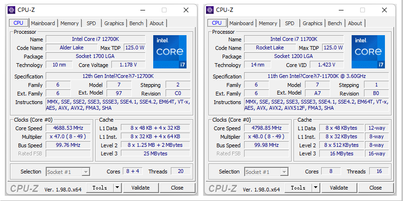Screen dimensions: 403x201
Task: Open Bench tab in right window
Action: point(334,23)
